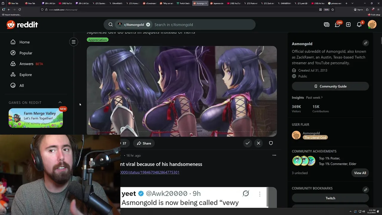Remove the r/Asmongold search filter chip
Viewport: 382px width, 215px height.
tap(148, 24)
